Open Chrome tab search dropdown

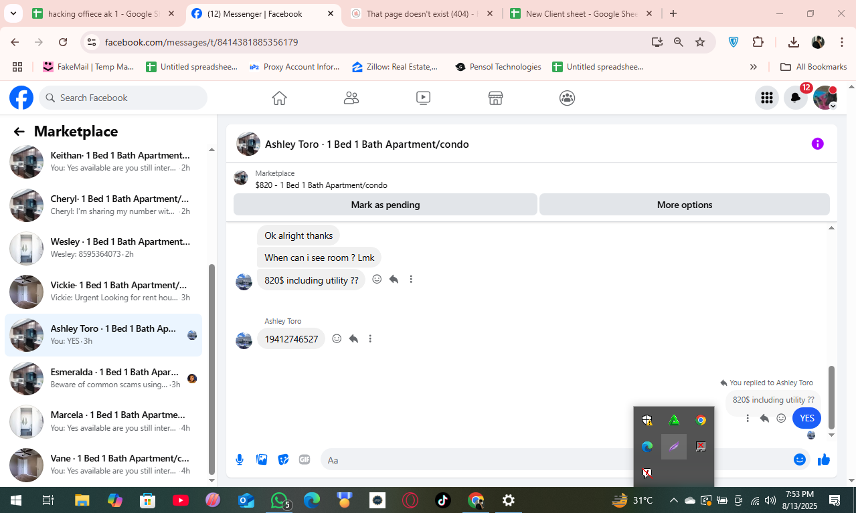point(13,13)
